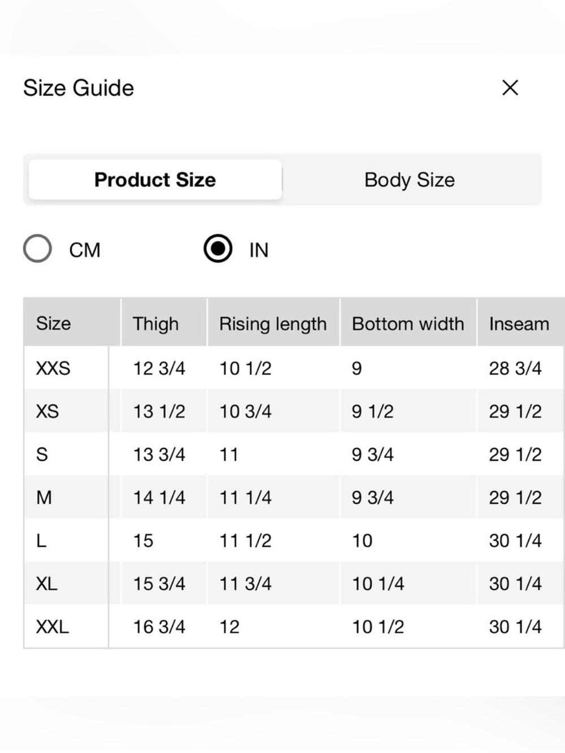This screenshot has width=565, height=753.
Task: Select the IN unit radio button
Action: click(218, 249)
